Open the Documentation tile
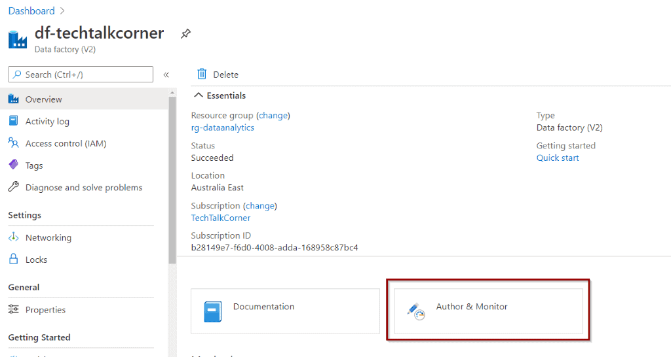Viewport: 671px width, 357px height. point(286,311)
